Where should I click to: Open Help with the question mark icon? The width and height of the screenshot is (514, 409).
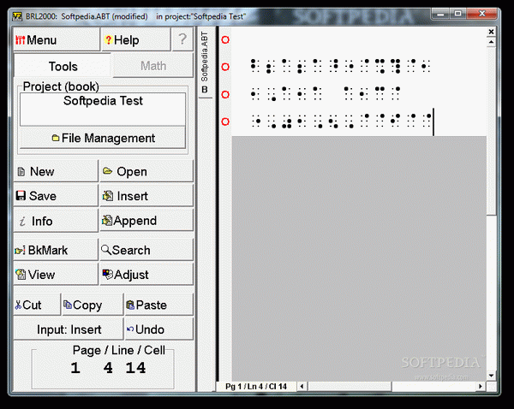click(136, 40)
